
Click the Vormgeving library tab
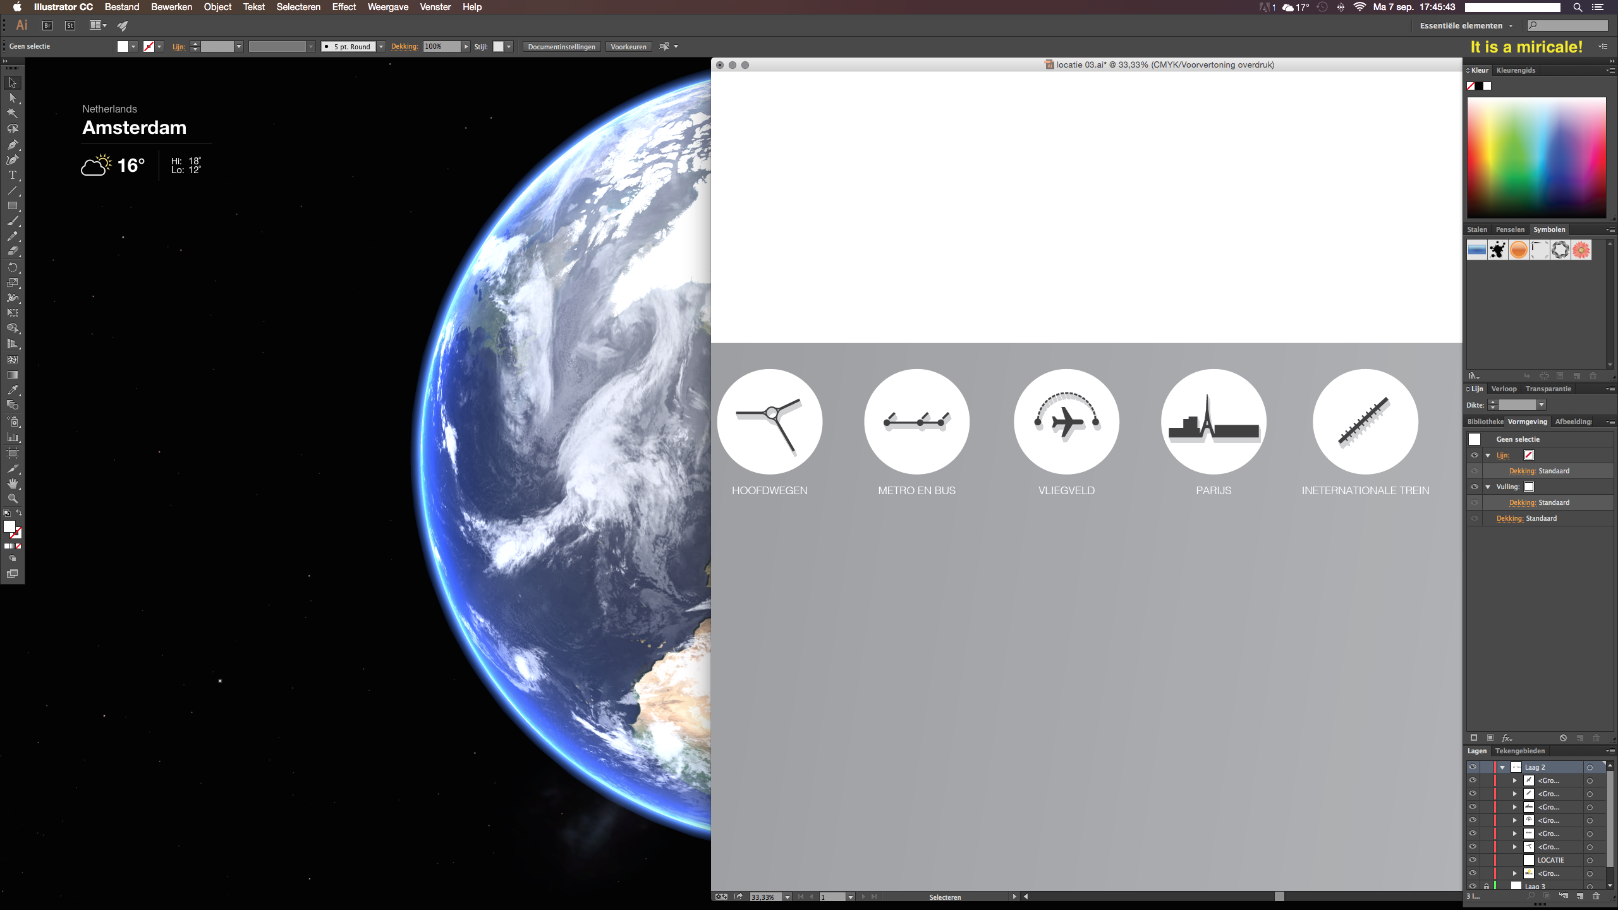[x=1527, y=421]
